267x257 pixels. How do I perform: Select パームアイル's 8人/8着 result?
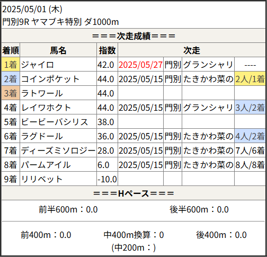(250, 165)
